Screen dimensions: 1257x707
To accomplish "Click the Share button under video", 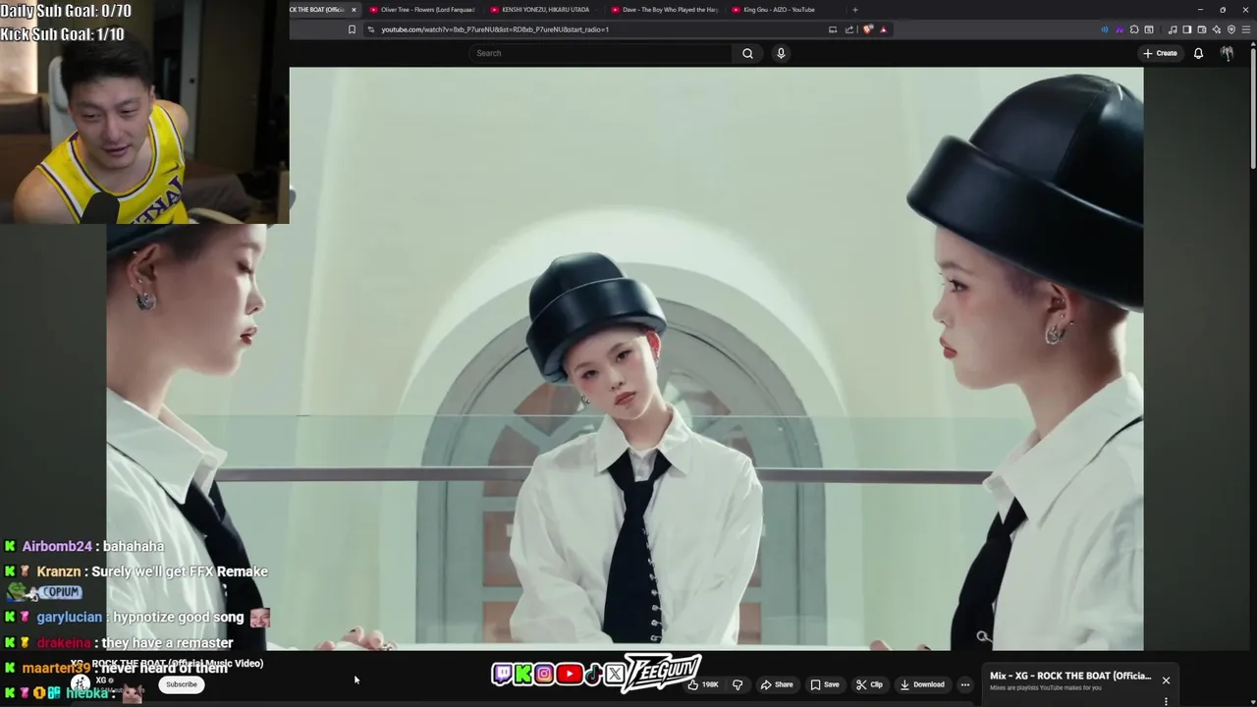I will click(777, 684).
